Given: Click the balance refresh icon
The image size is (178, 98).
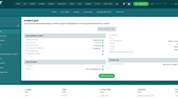Looking at the screenshot, I should (152, 4).
